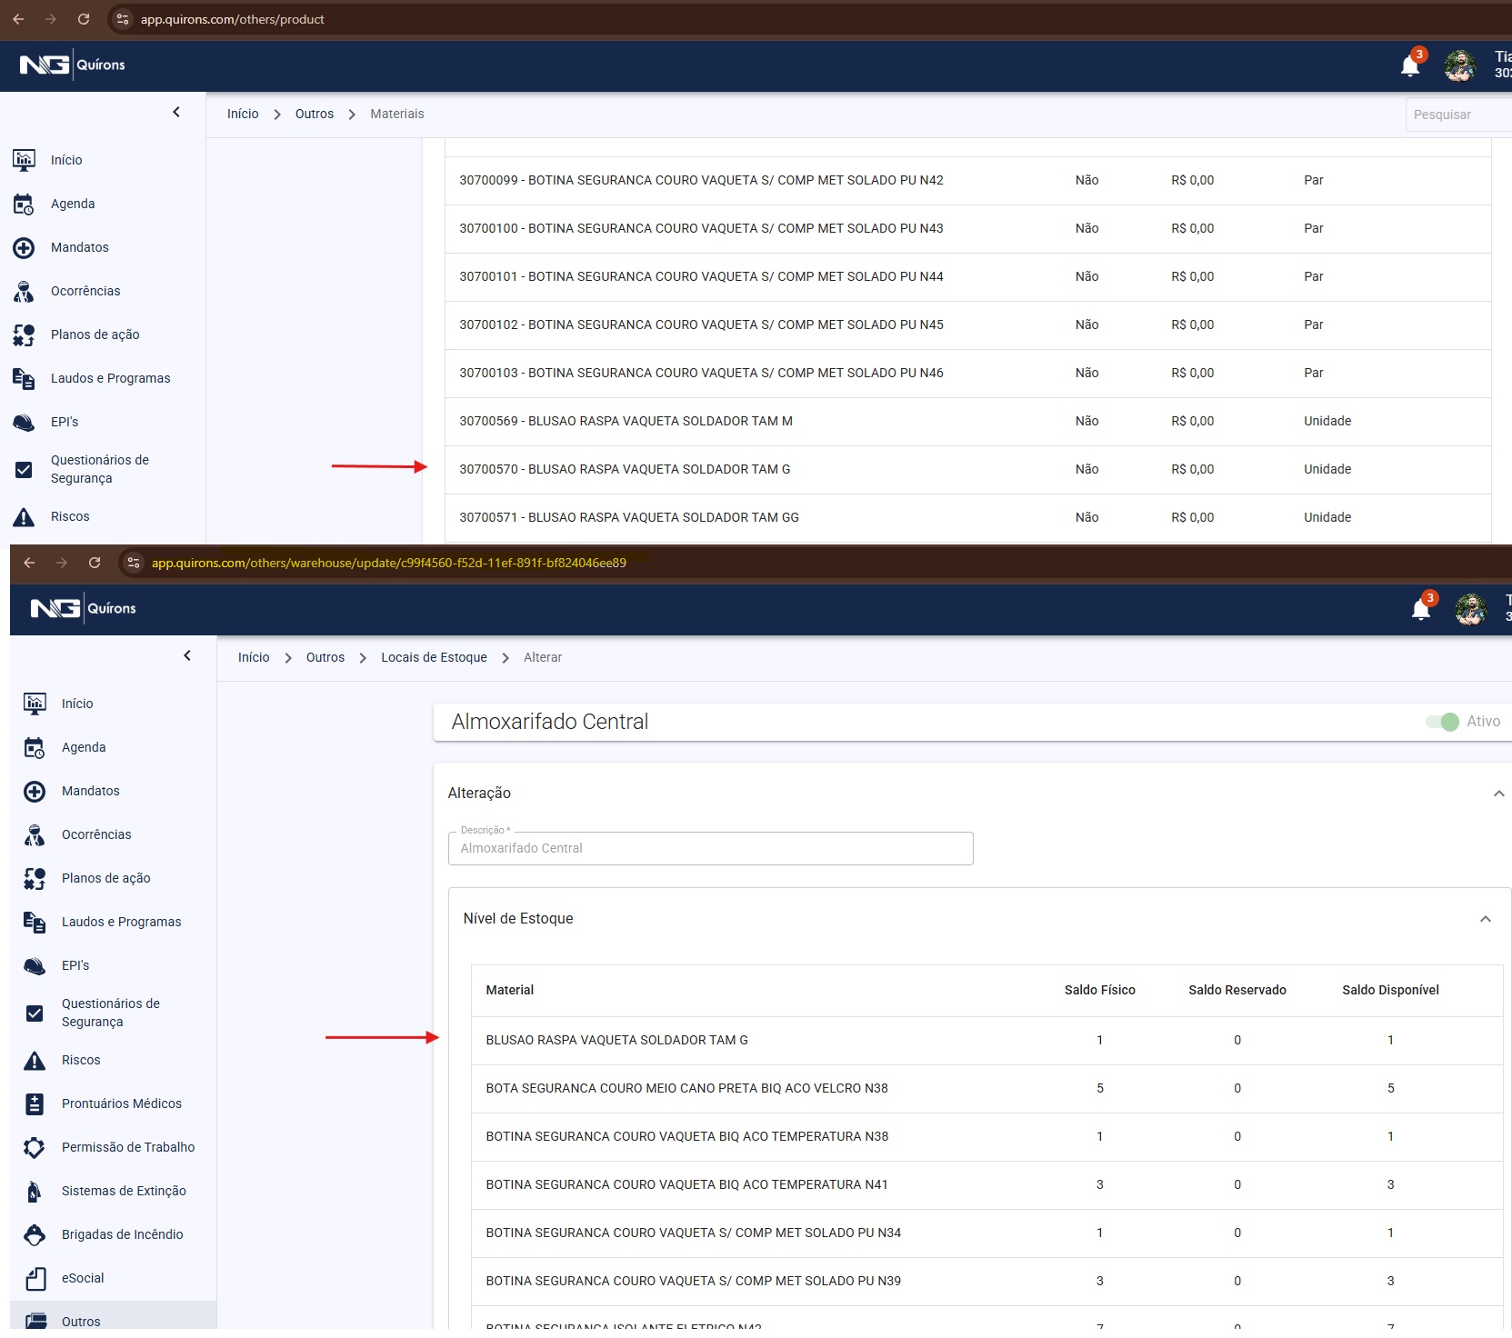Screen dimensions: 1512x1338
Task: Collapse the sidebar in the top window
Action: [x=176, y=112]
